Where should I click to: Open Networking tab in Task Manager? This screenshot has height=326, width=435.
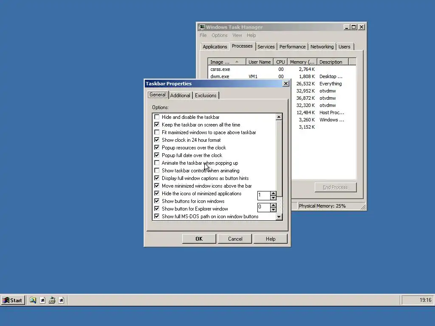[322, 47]
